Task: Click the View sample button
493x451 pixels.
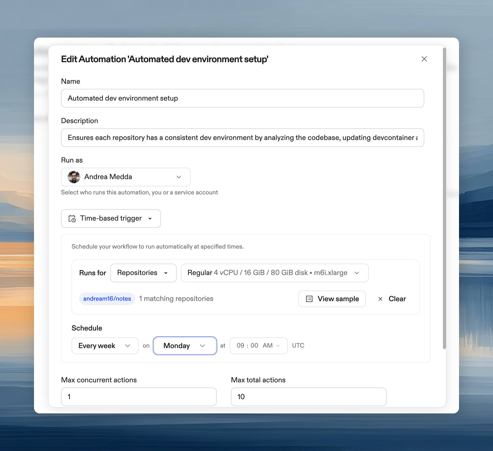Action: (332, 299)
